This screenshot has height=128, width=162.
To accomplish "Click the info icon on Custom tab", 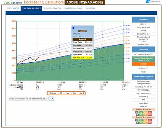I will 86,9.
